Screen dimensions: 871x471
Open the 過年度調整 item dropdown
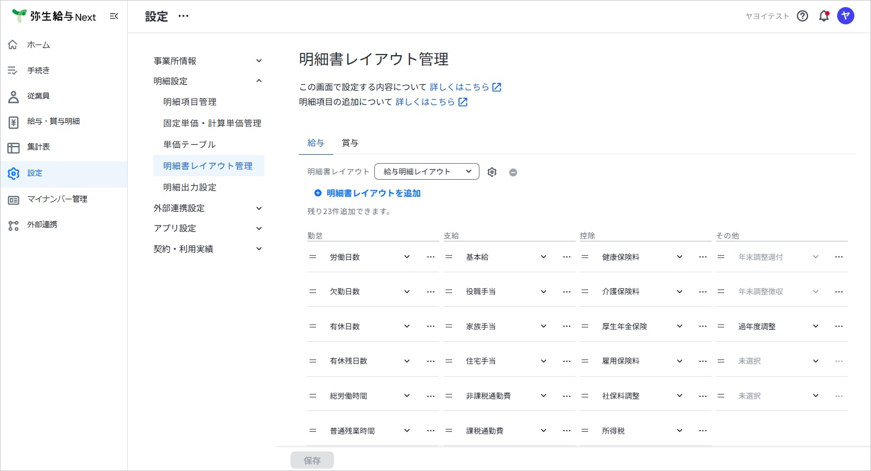pos(815,326)
